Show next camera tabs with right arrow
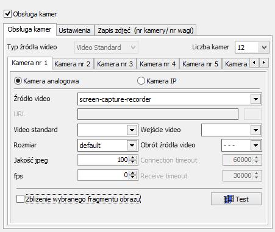Image resolution: width=275 pixels, height=232 pixels. [264, 63]
